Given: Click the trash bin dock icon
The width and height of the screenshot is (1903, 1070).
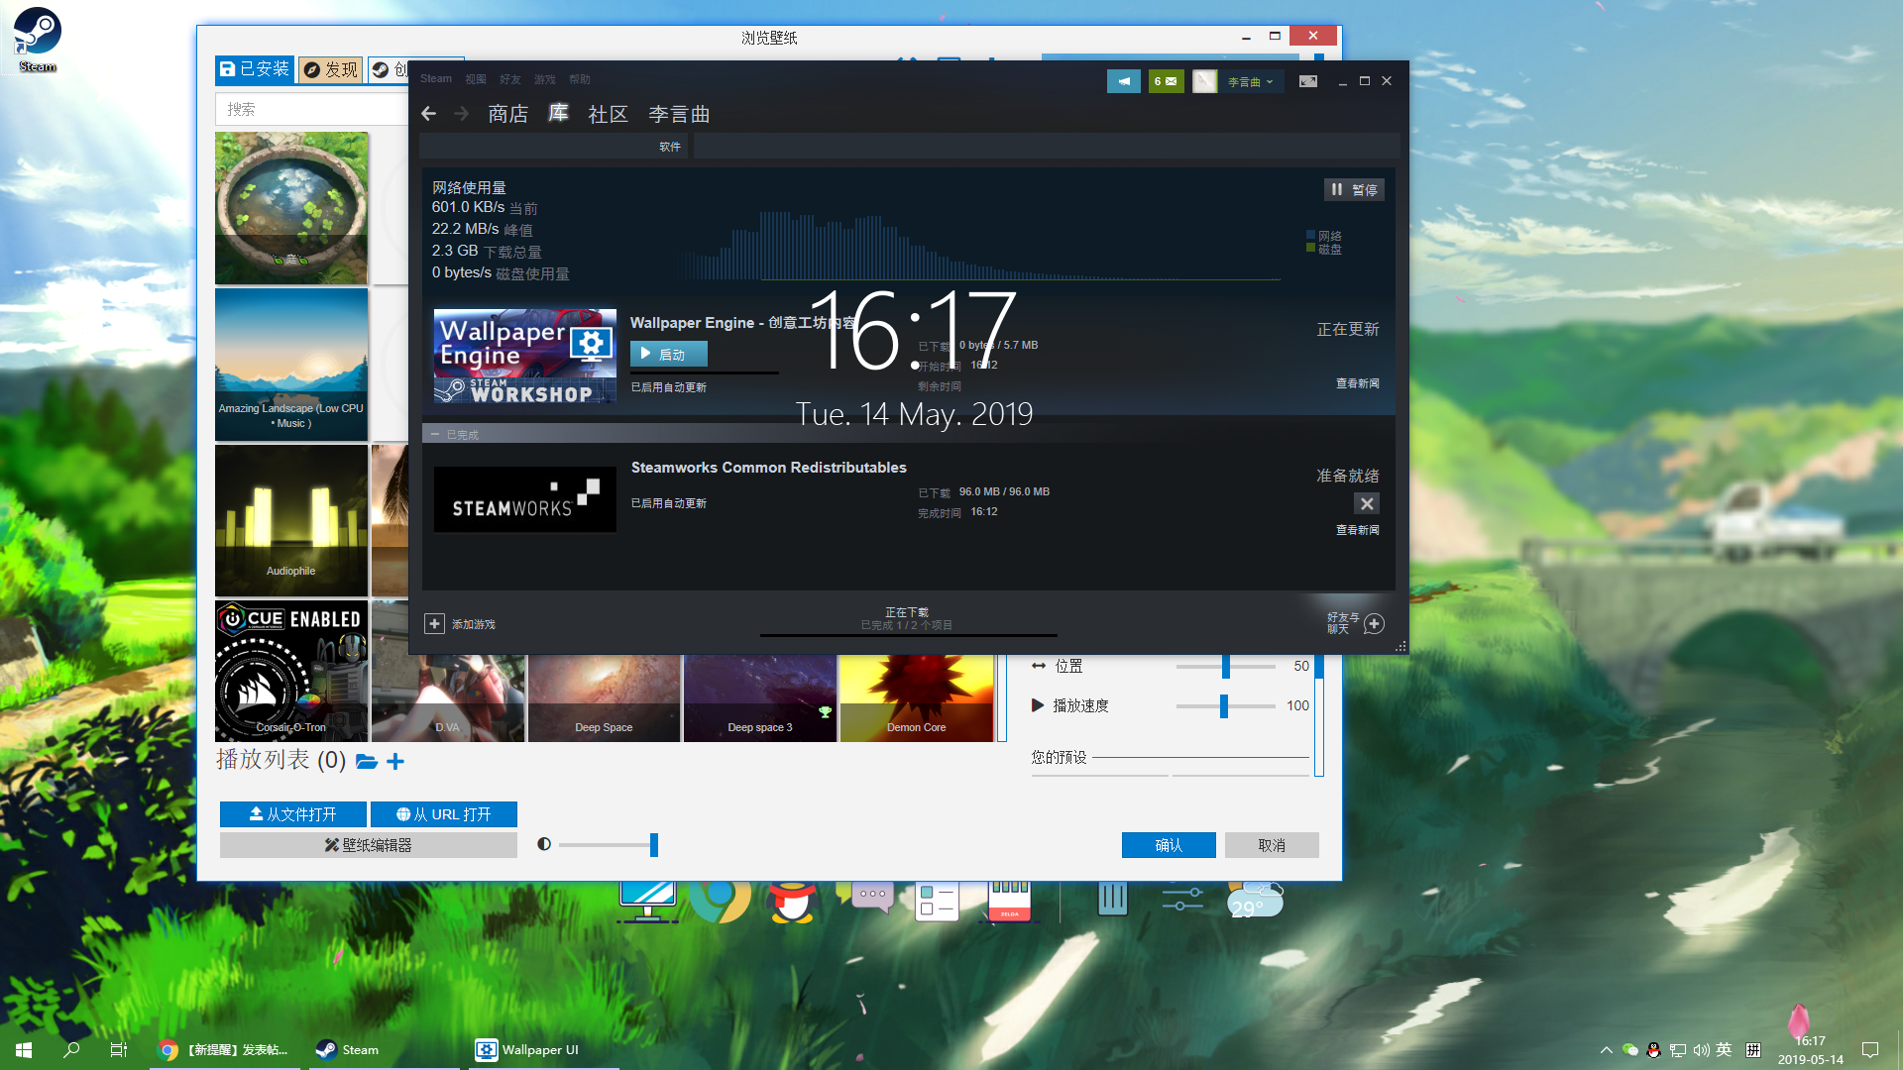Looking at the screenshot, I should [1112, 898].
